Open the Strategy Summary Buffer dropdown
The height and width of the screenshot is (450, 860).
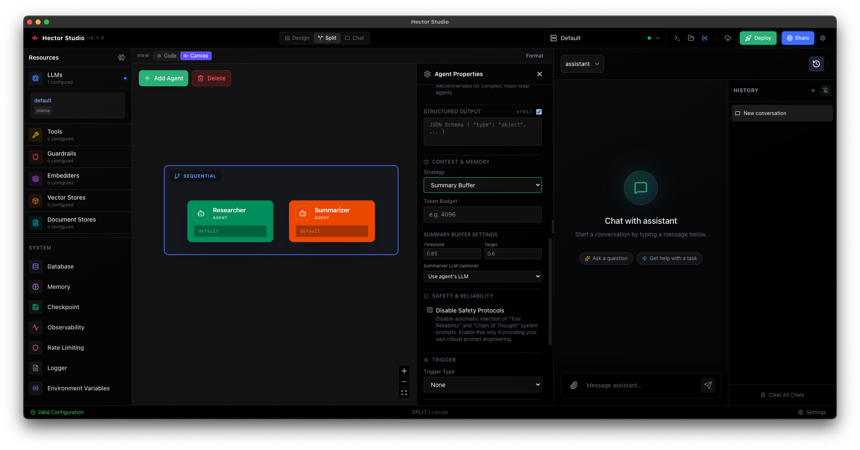coord(482,185)
